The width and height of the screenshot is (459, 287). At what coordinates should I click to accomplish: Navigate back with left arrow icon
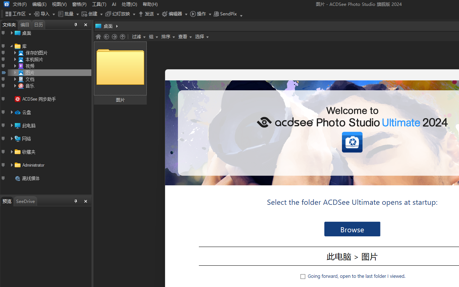coord(106,37)
